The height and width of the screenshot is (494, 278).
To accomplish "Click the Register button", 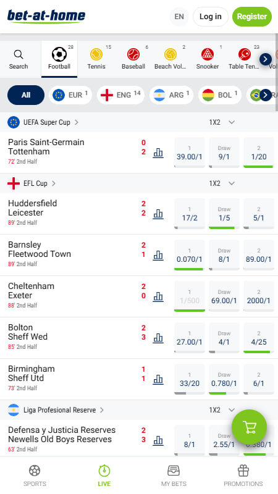I will click(x=252, y=17).
